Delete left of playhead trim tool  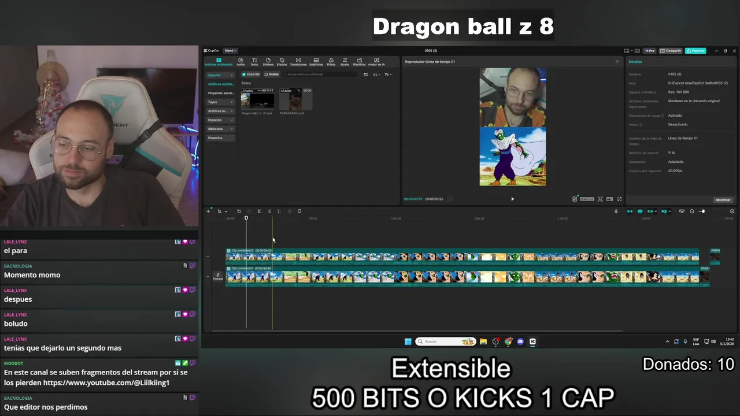269,211
